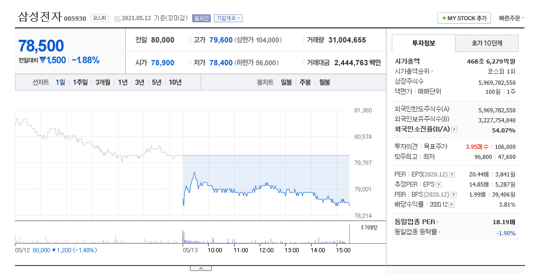Select the 일봉 candle chart
The width and height of the screenshot is (534, 274).
click(x=287, y=82)
